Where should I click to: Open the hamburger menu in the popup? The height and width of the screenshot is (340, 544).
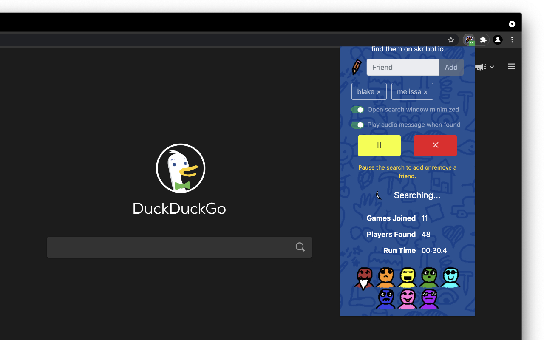[511, 66]
